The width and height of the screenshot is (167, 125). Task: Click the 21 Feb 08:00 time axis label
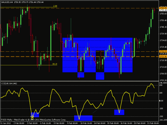pyautogui.click(x=153, y=123)
